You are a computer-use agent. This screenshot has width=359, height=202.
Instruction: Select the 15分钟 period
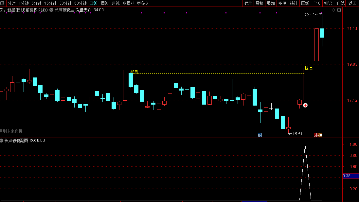pyautogui.click(x=50, y=3)
